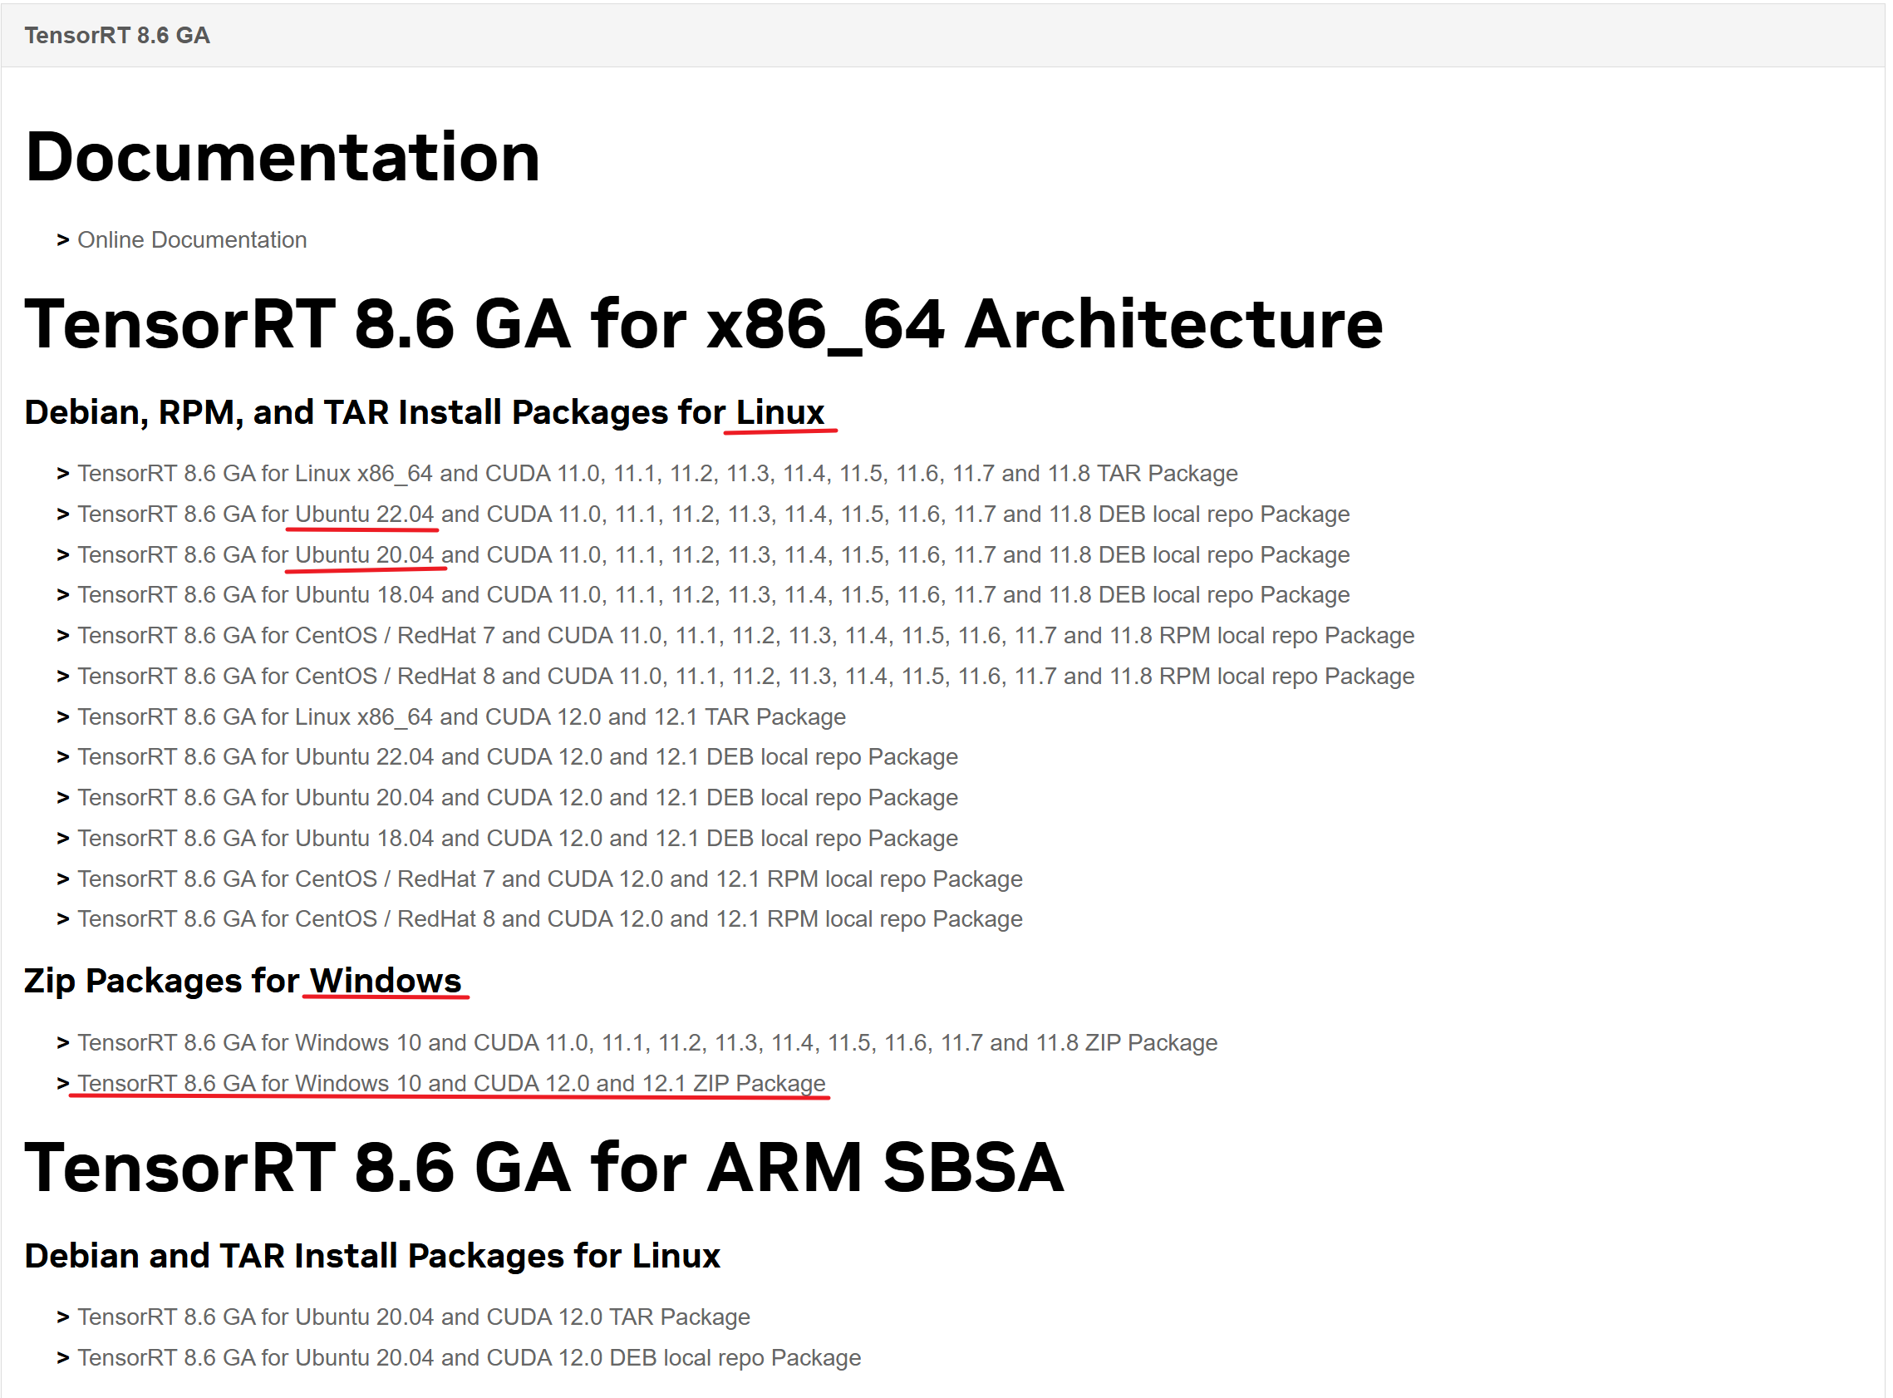This screenshot has width=1893, height=1398.
Task: Click the Debian and TAR Install Packages for Linux heading
Action: tap(372, 1256)
